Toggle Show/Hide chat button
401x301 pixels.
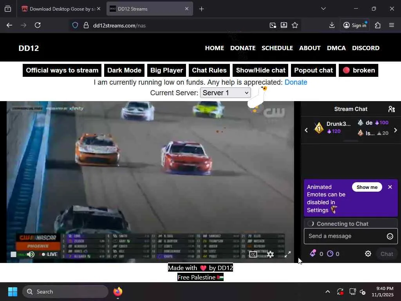click(x=260, y=71)
